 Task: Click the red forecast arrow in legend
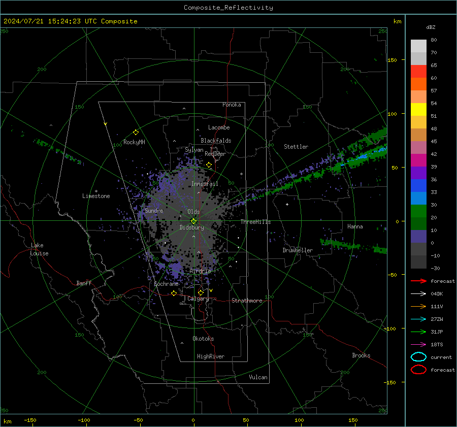coord(418,281)
